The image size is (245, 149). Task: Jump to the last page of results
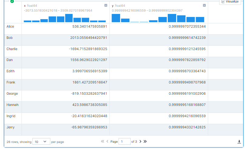point(145,141)
